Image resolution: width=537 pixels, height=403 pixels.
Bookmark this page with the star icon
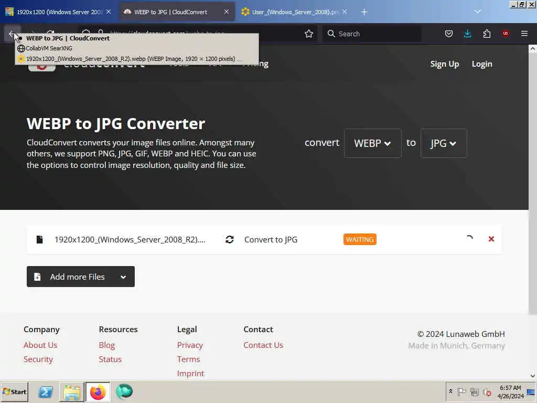[x=308, y=34]
